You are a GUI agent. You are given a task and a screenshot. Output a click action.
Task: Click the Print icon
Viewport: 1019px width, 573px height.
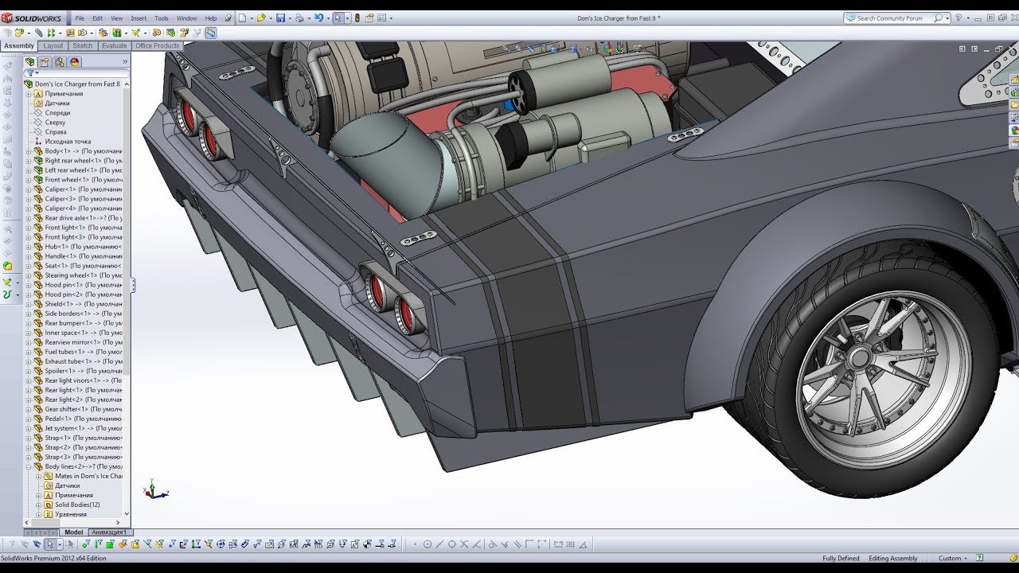pos(299,18)
